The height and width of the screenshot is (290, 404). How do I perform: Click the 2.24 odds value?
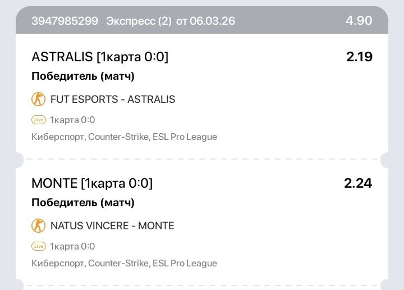click(x=358, y=183)
